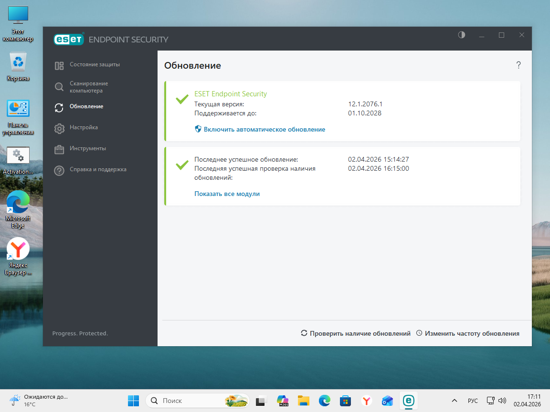Open Yandex Browser from the taskbar
This screenshot has width=550, height=412.
(366, 401)
